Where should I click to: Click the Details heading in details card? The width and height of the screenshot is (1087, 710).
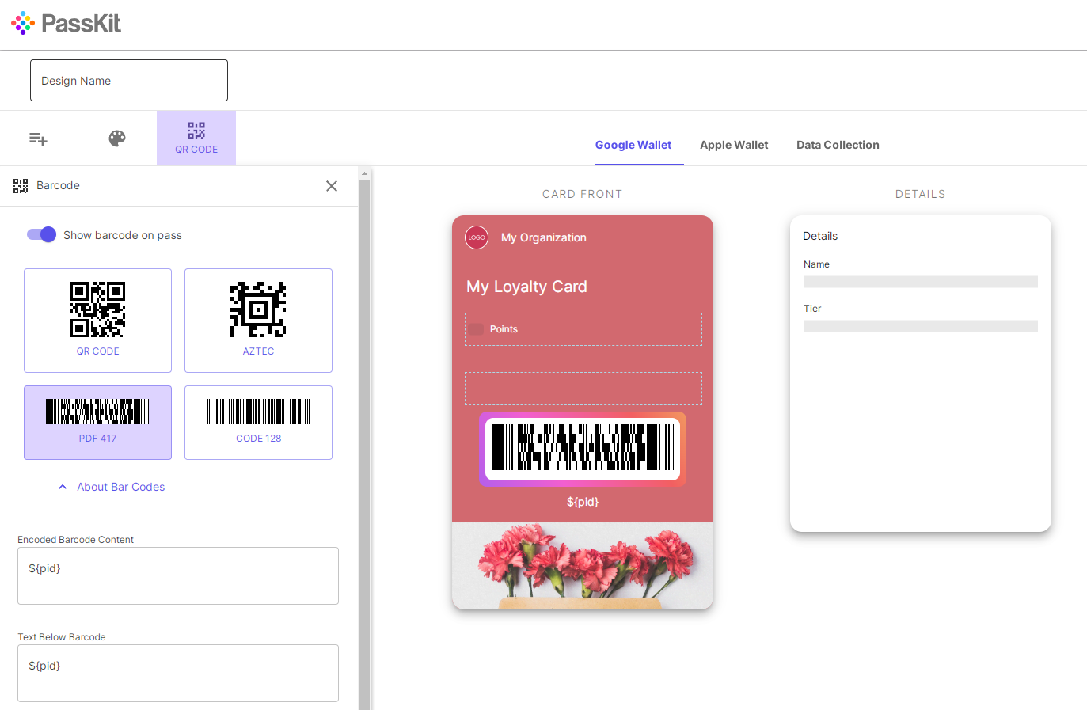tap(820, 236)
